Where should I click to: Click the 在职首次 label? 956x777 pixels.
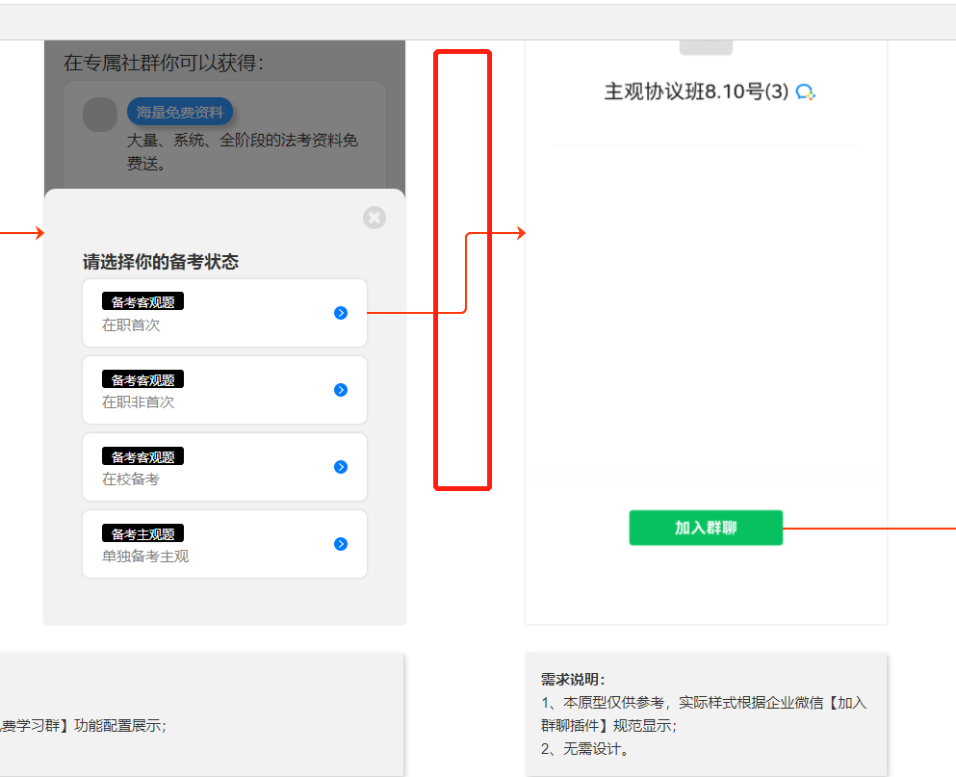click(x=131, y=325)
